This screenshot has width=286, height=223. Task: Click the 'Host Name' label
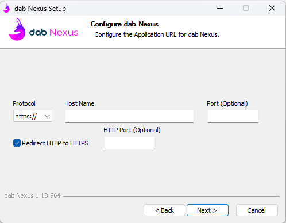point(79,103)
